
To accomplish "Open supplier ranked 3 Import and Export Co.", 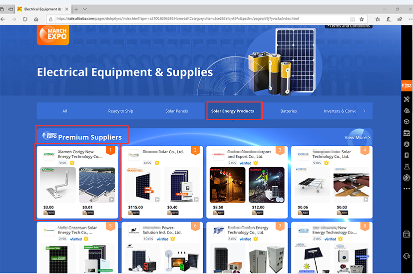I will point(249,154).
